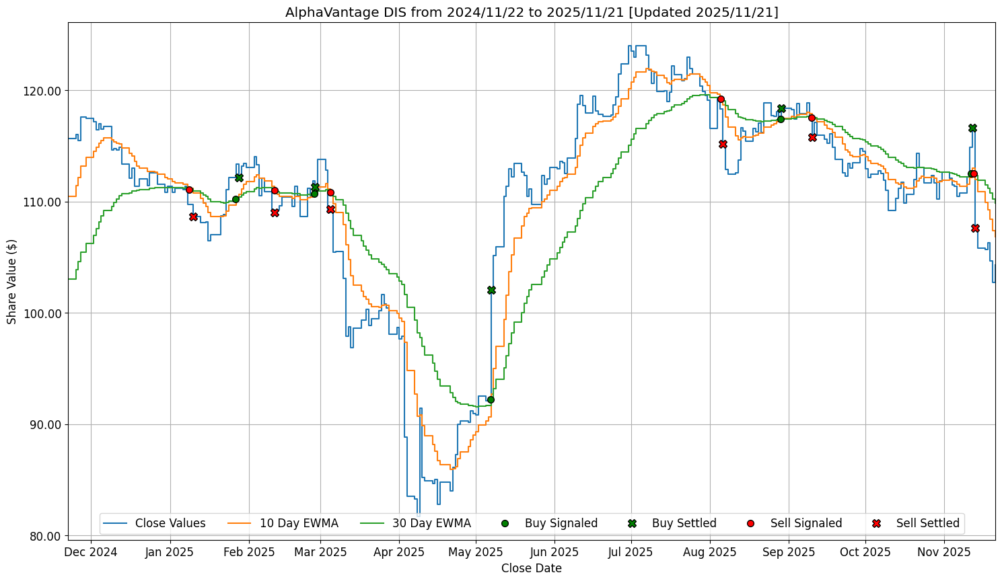Click the Close Date x-axis label
Image resolution: width=1002 pixels, height=581 pixels.
[x=531, y=568]
